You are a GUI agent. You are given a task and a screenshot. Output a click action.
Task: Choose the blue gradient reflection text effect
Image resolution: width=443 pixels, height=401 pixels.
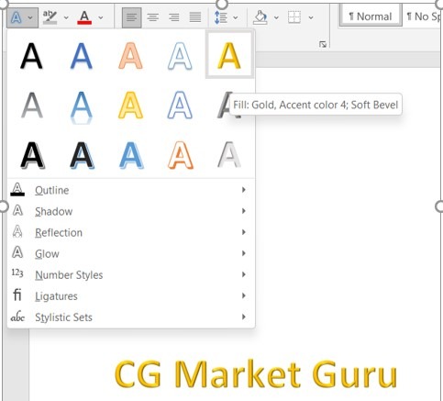pyautogui.click(x=82, y=107)
